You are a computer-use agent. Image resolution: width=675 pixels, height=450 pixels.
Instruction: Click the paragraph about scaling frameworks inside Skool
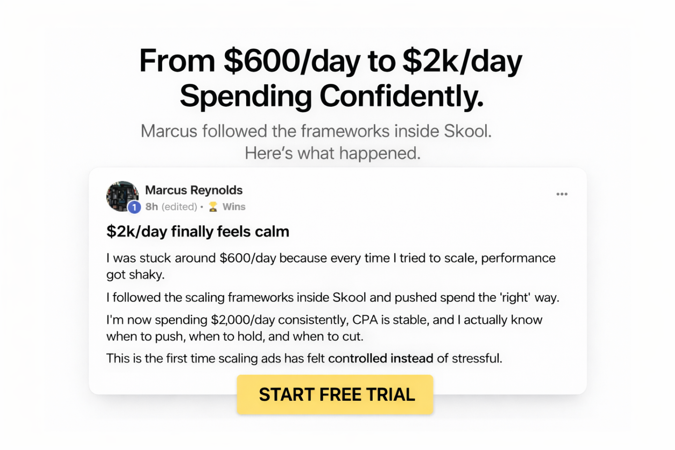coord(332,298)
